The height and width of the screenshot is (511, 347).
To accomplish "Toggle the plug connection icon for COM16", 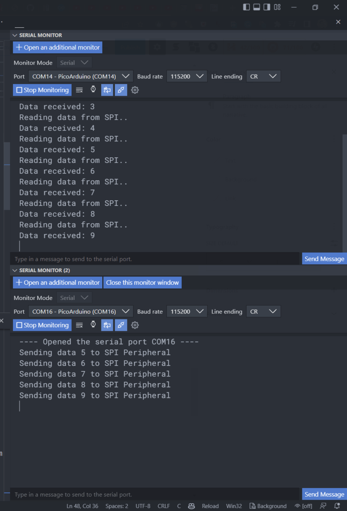I will point(121,325).
